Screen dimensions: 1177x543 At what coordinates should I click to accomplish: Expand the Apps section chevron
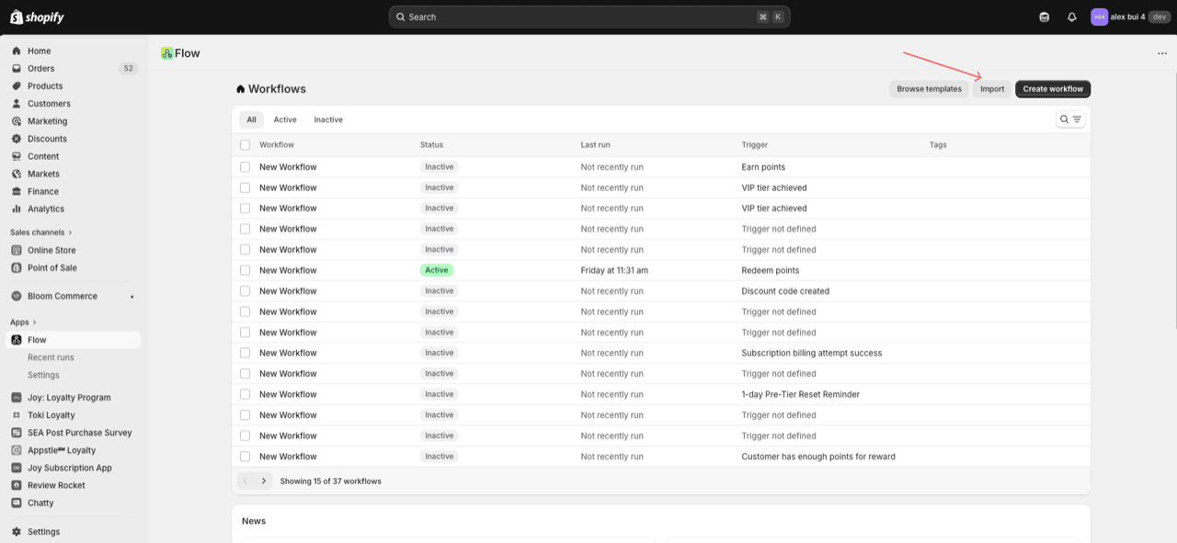[35, 322]
